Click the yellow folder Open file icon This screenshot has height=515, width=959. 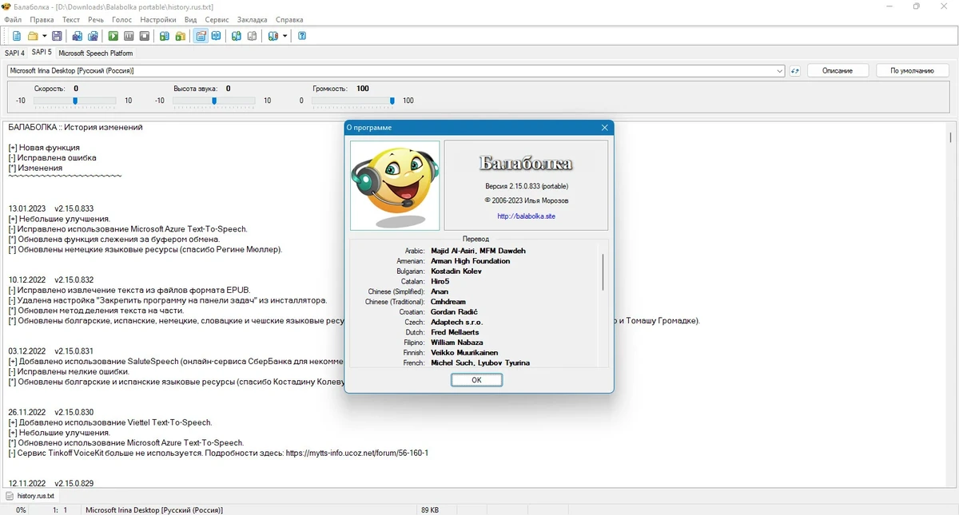pyautogui.click(x=33, y=36)
